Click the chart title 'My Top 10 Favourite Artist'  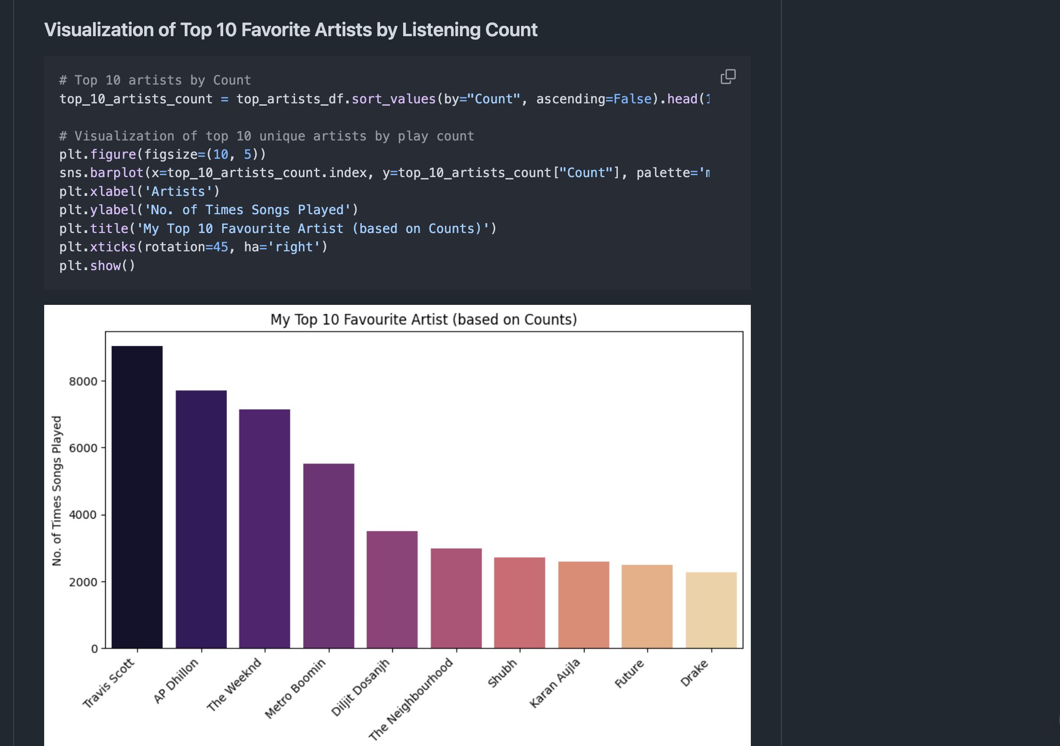(x=423, y=319)
